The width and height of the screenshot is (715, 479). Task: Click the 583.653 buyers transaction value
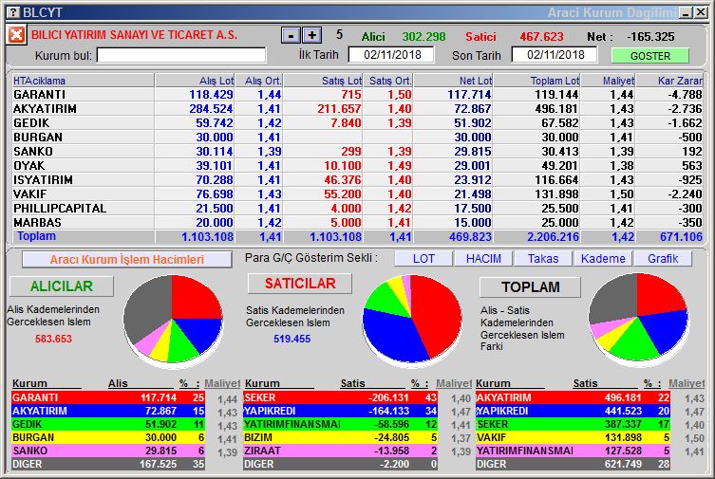pos(53,339)
